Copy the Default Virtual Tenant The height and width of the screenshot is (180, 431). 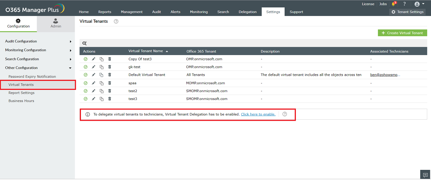pos(102,75)
